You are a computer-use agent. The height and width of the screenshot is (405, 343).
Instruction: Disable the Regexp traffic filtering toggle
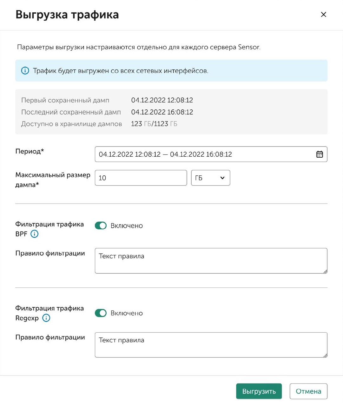click(x=101, y=313)
